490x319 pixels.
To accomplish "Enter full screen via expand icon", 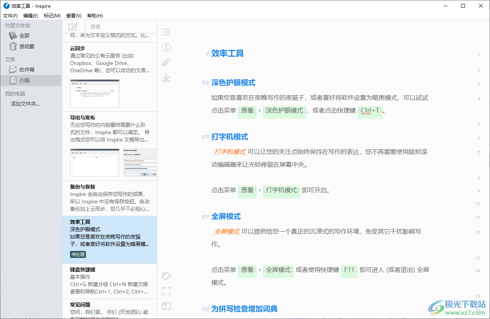I will point(166,291).
